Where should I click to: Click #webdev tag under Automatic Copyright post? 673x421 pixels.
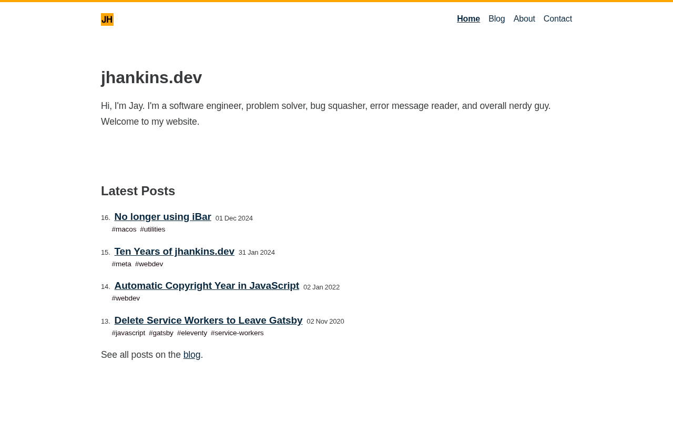[x=126, y=298]
